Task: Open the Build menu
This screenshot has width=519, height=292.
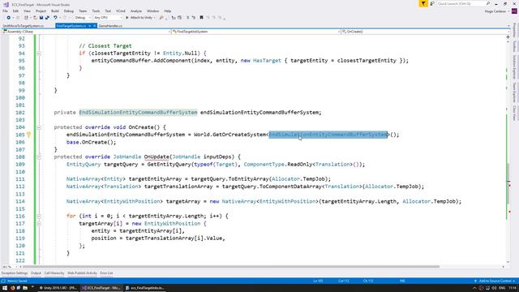Action: 55,11
